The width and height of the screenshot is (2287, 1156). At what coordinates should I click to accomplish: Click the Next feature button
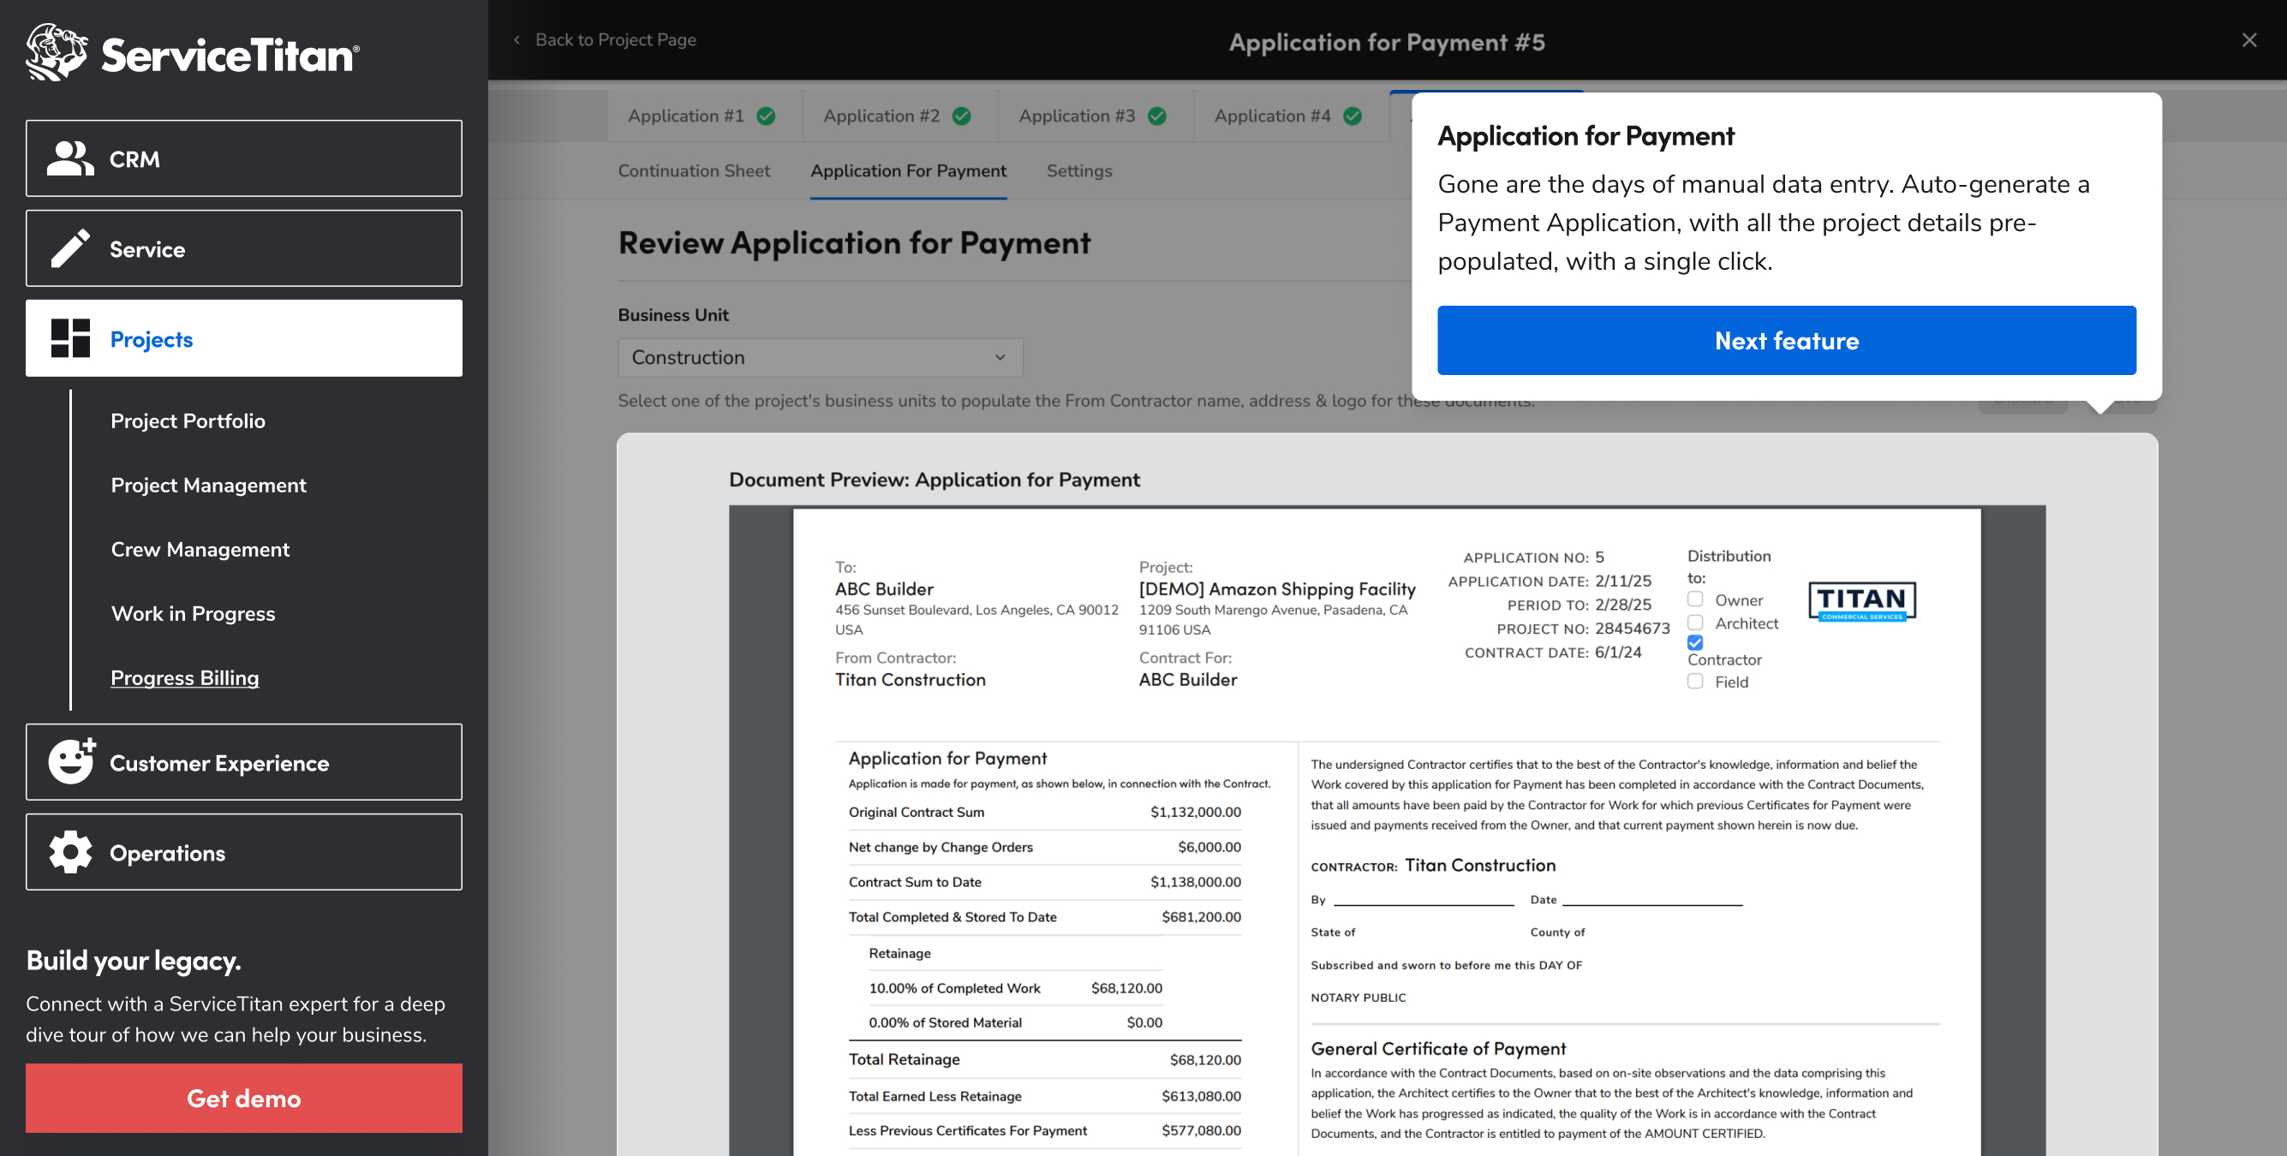click(1785, 340)
